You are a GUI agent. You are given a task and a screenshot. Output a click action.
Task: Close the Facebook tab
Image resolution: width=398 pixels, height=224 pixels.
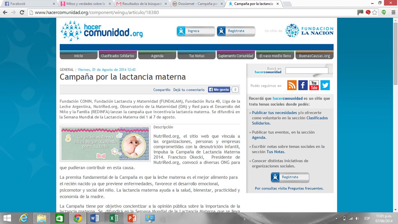[x=54, y=4]
